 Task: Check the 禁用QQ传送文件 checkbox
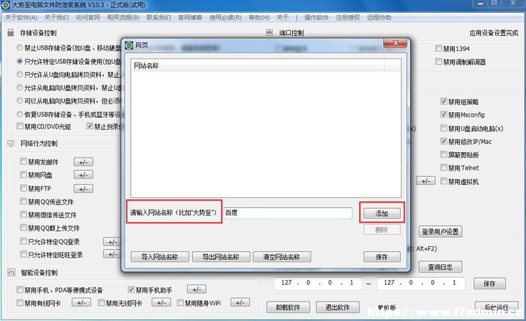pyautogui.click(x=24, y=201)
